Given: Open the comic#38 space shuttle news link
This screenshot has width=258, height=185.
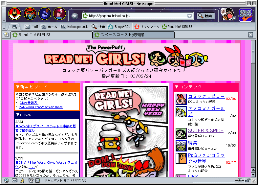Looking at the screenshot, I should coord(46,128).
